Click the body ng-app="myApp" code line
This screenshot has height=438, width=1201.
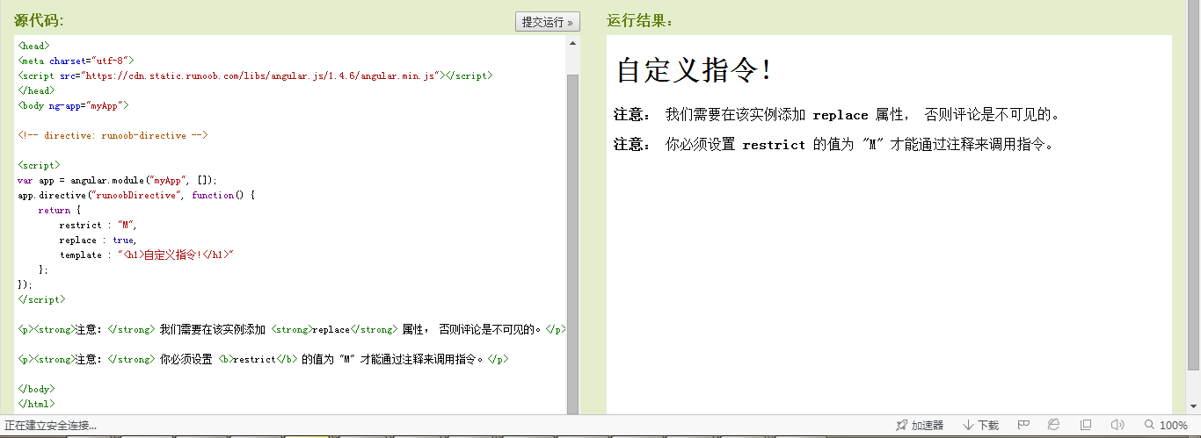(73, 105)
